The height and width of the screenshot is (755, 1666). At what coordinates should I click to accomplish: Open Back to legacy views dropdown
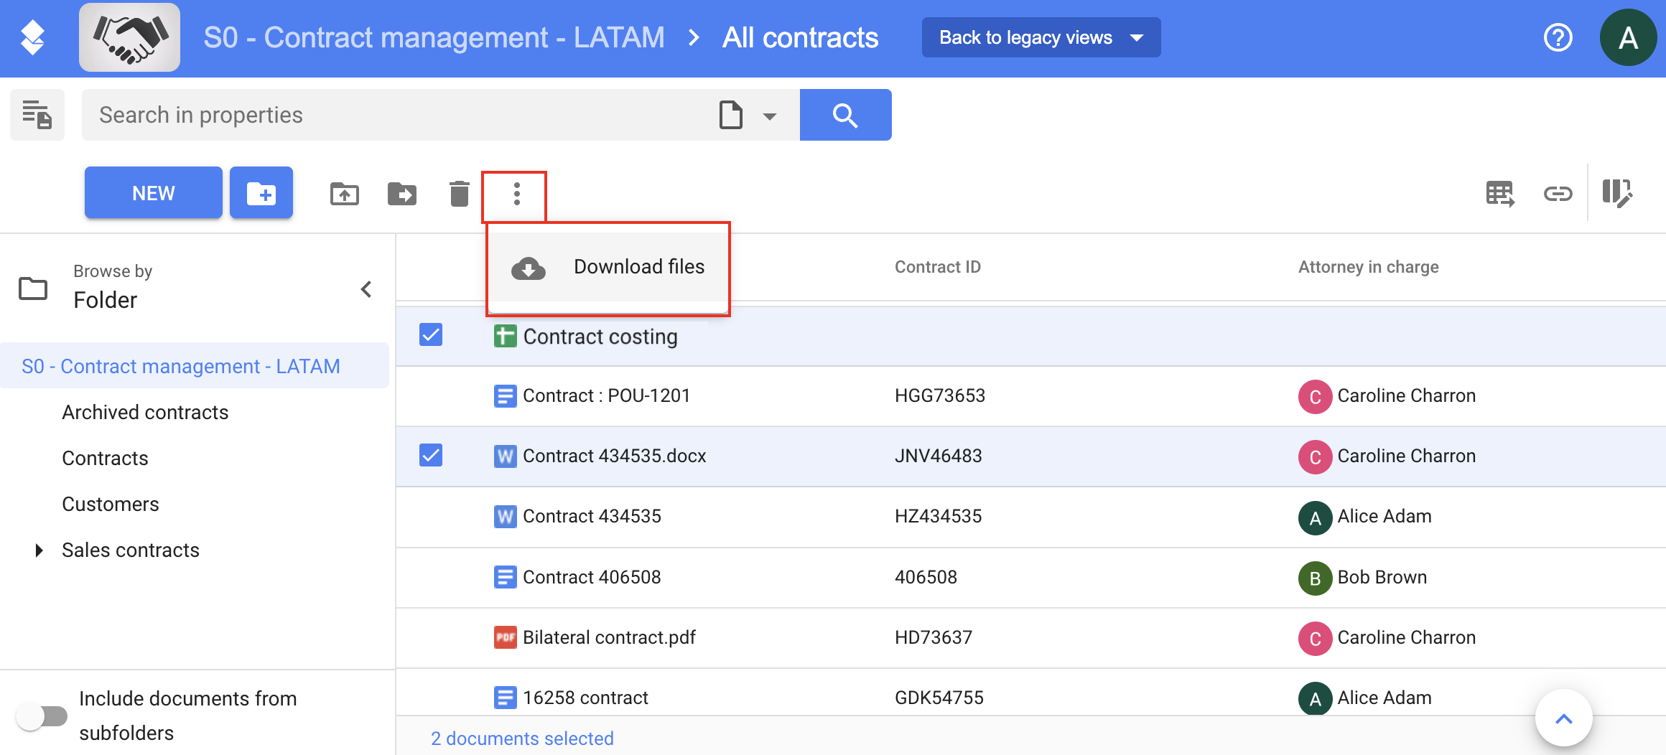[1041, 37]
